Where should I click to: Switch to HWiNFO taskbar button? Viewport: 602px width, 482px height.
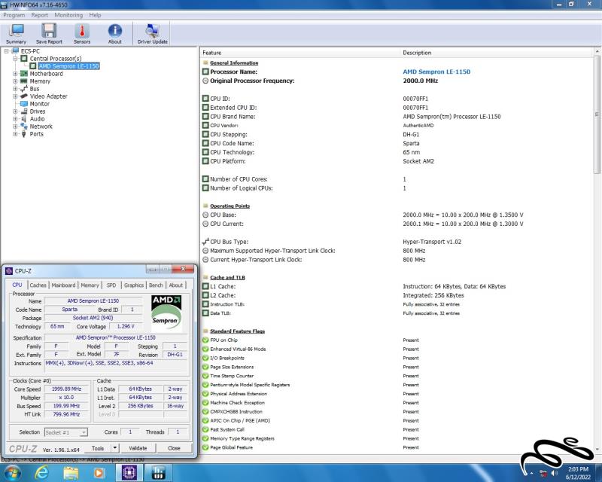coord(158,472)
